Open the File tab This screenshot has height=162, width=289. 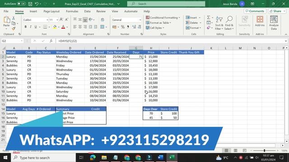point(6,11)
